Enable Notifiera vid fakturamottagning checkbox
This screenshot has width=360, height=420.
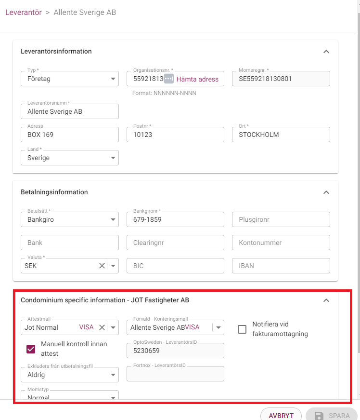tap(242, 329)
